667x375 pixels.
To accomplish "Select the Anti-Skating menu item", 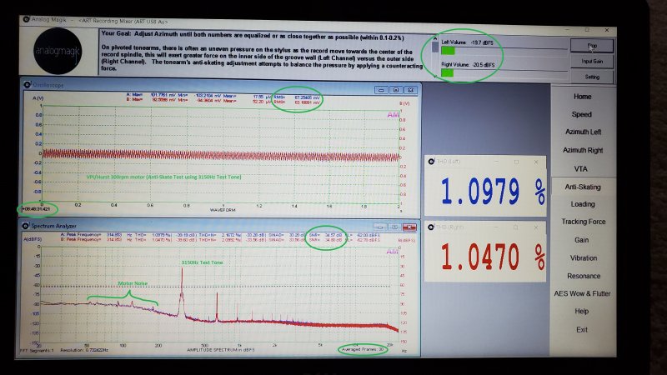I will click(x=582, y=187).
